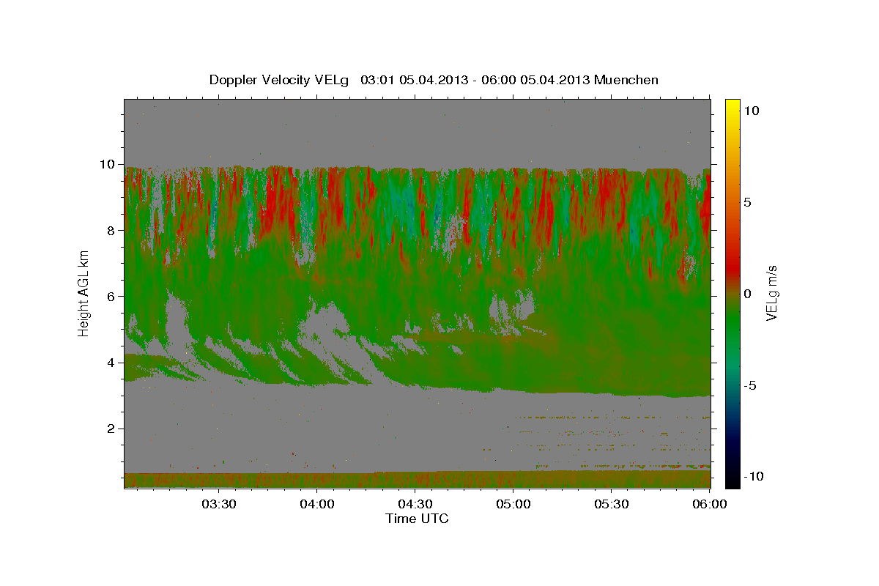Select the '03:30' time axis label
This screenshot has height=586, width=879.
pyautogui.click(x=219, y=504)
